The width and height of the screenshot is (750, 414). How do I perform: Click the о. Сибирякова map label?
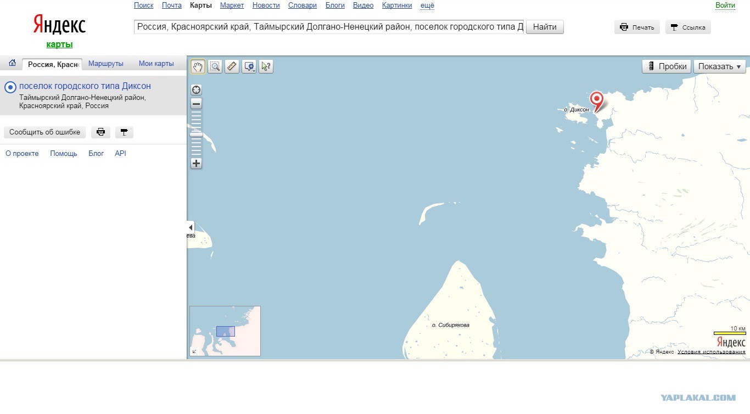coord(451,325)
